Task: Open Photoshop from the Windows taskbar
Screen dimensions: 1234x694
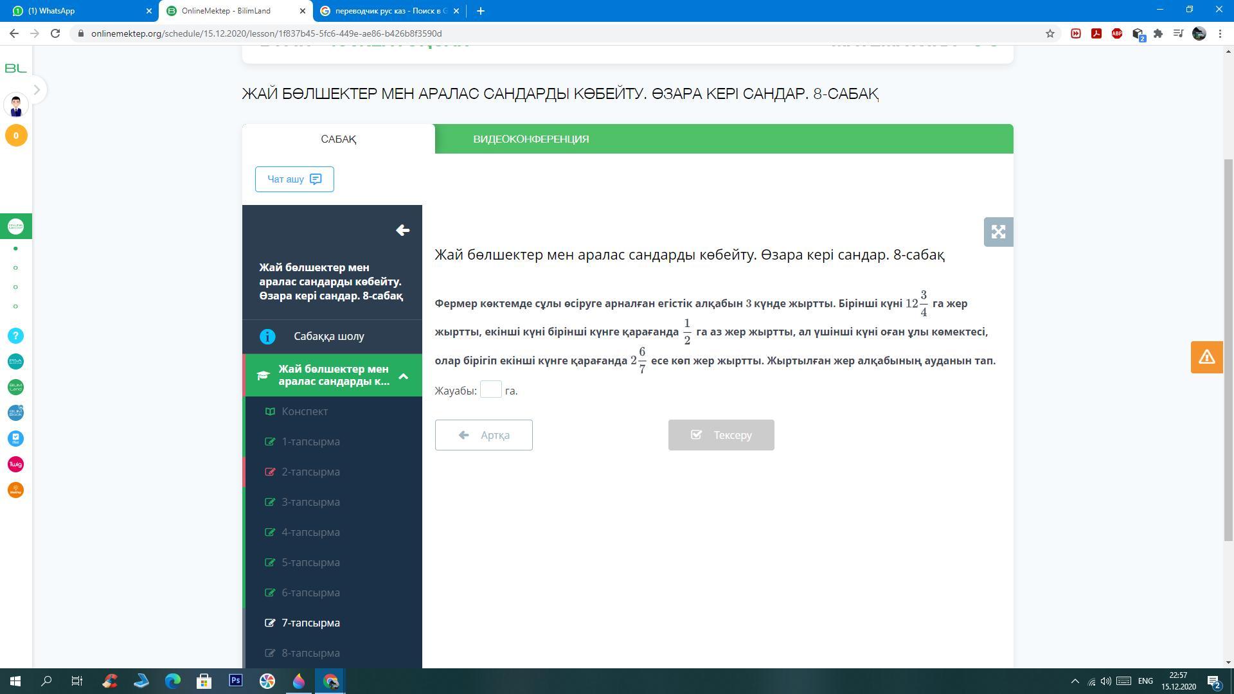Action: (236, 681)
